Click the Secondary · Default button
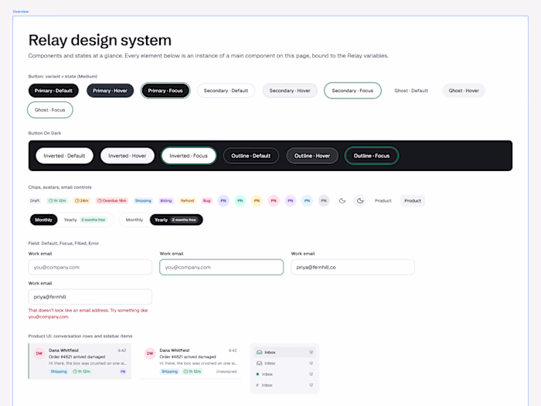The width and height of the screenshot is (541, 406). 226,90
